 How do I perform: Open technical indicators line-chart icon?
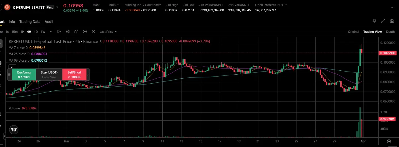59,32
